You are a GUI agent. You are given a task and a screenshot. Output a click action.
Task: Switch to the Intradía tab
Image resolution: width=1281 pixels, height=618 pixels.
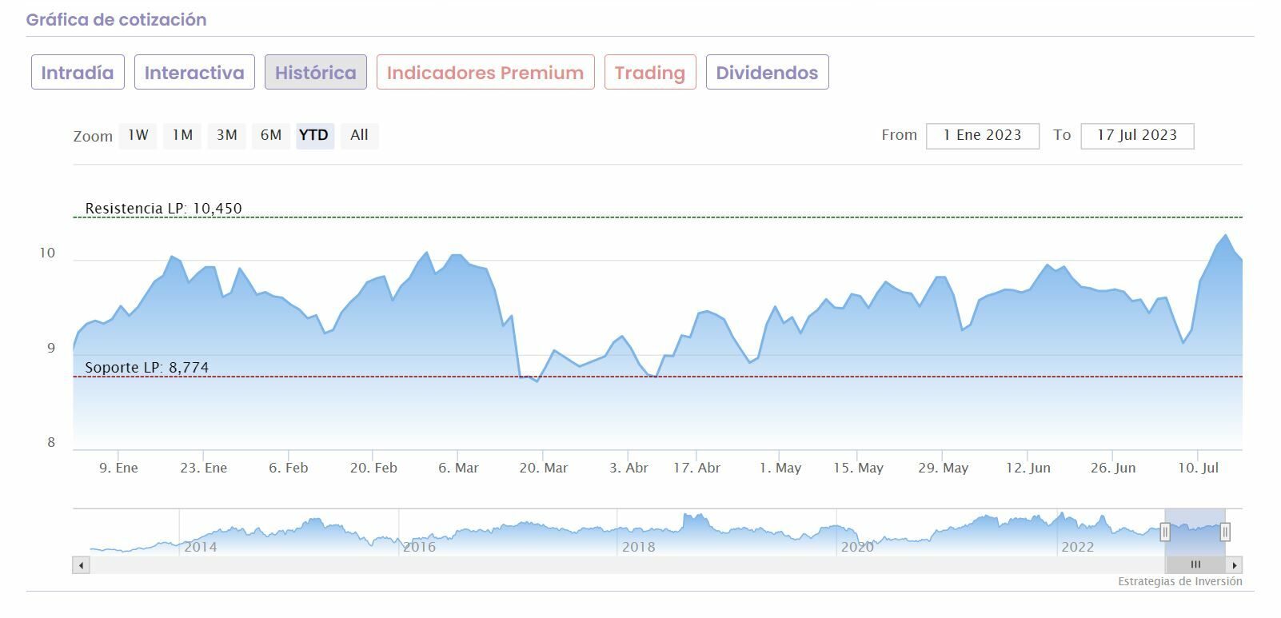point(78,73)
